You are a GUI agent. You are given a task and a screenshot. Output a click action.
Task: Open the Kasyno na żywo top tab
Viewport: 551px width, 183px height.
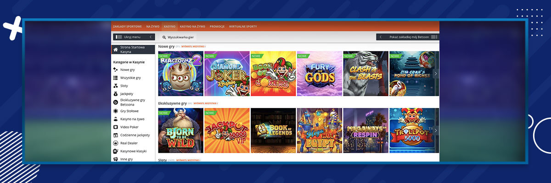point(192,27)
